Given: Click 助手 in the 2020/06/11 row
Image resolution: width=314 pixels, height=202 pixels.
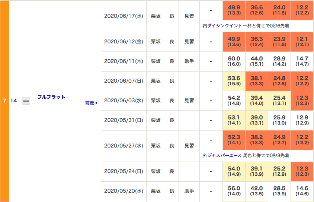Looking at the screenshot, I should [x=189, y=61].
